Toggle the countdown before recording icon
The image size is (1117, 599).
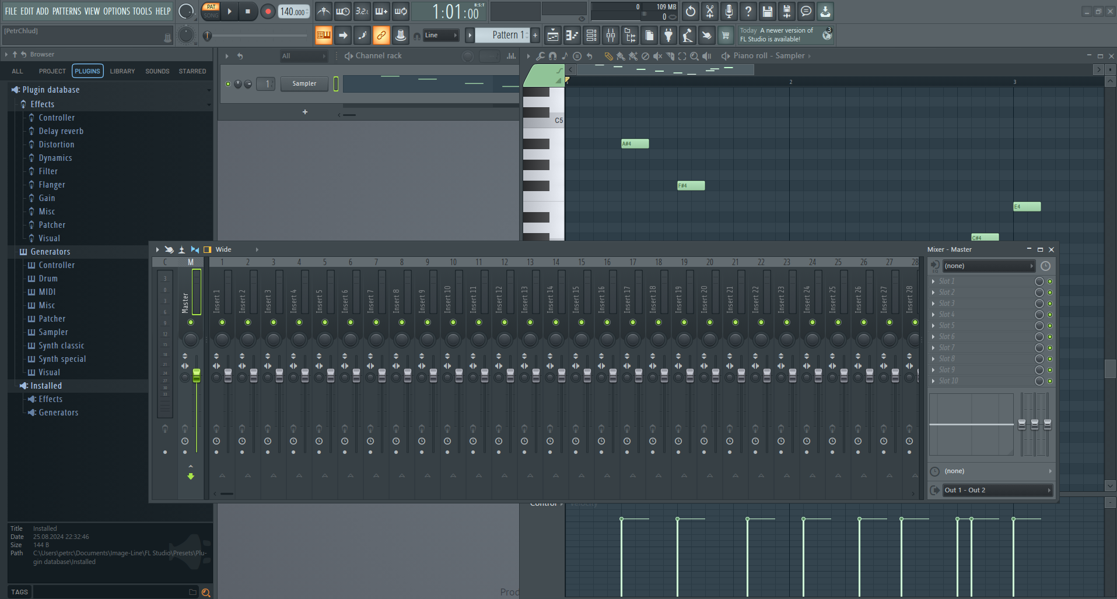[x=362, y=11]
